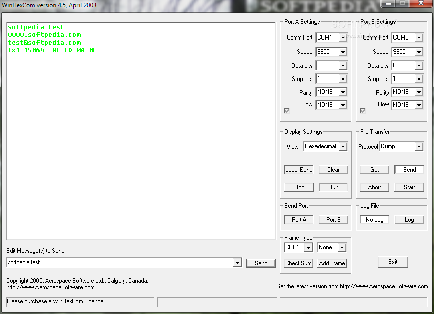Open Port B Comm Port dropdown
The height and width of the screenshot is (314, 434).
419,37
